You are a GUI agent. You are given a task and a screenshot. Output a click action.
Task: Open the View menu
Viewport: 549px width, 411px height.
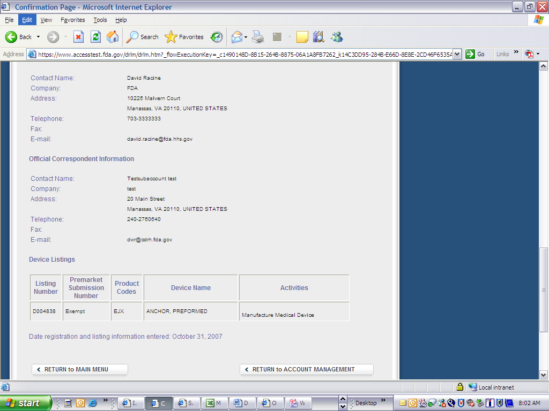coord(47,20)
